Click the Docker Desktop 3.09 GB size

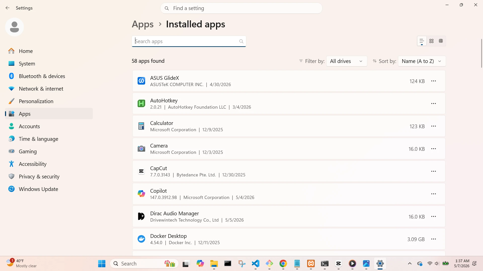[x=416, y=239]
